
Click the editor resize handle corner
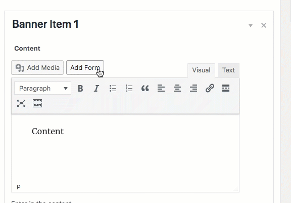click(x=235, y=188)
